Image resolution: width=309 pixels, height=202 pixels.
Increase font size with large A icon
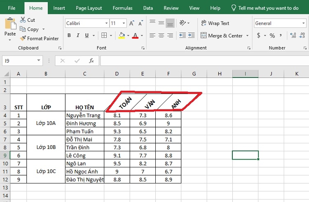[x=132, y=23]
